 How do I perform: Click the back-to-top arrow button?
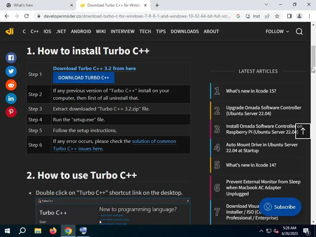[303, 131]
